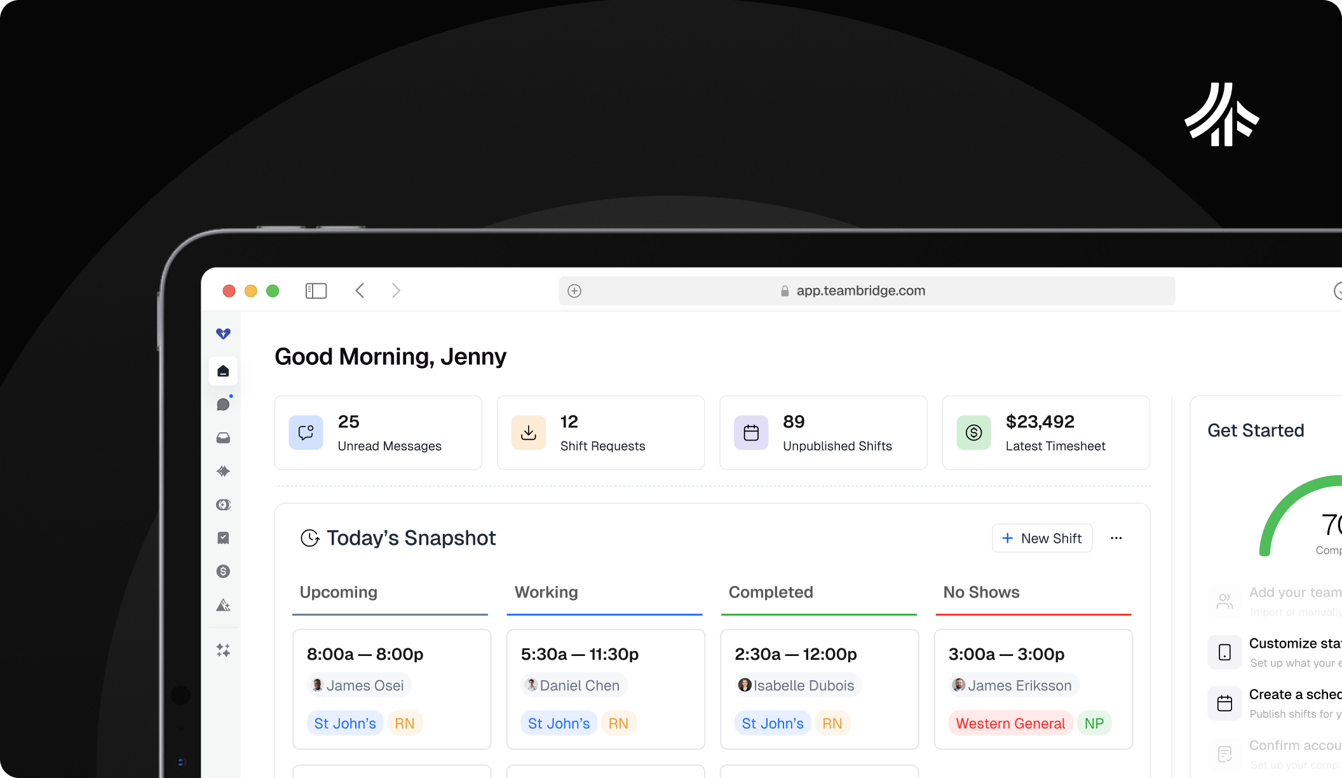Click the mountain sparkle sidebar icon
The width and height of the screenshot is (1342, 778).
223,605
